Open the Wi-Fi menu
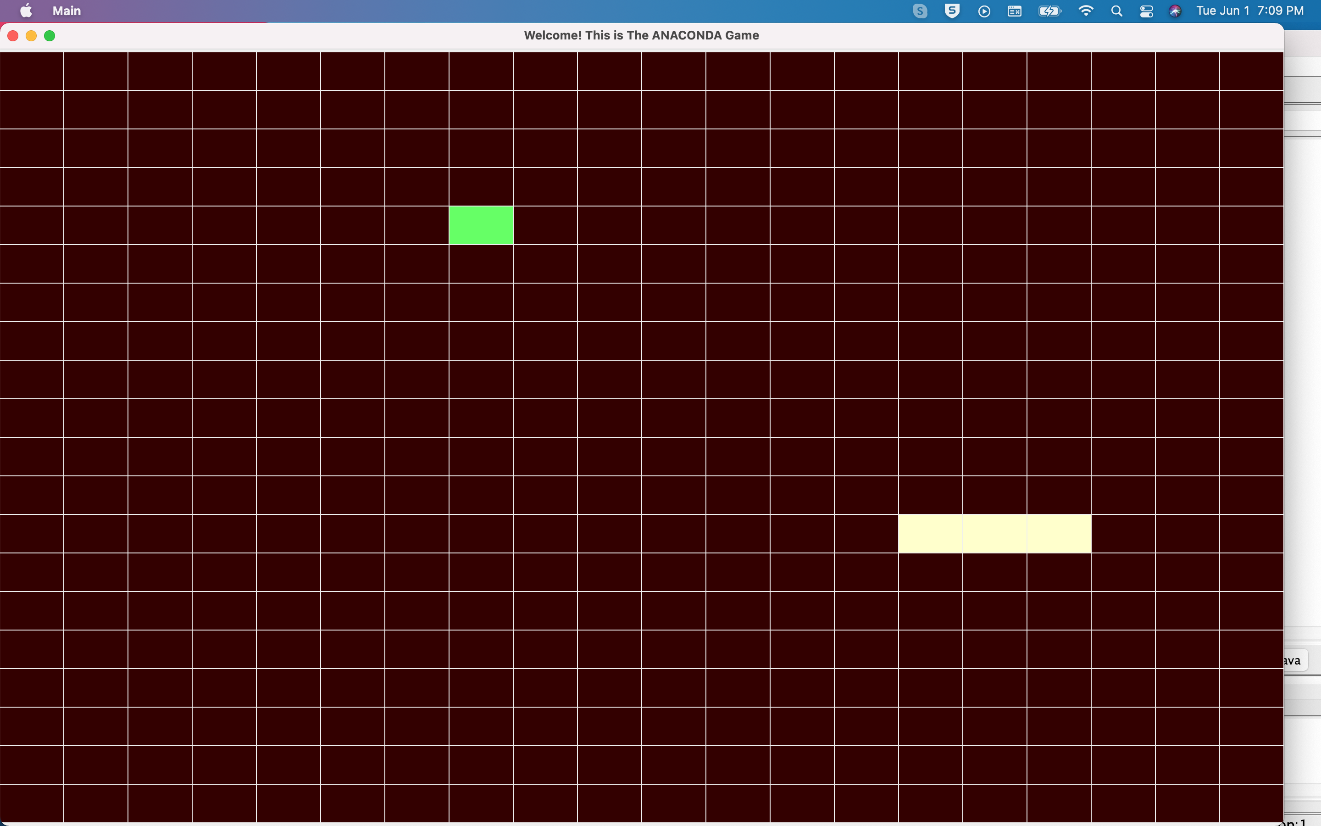The height and width of the screenshot is (826, 1321). click(x=1086, y=11)
